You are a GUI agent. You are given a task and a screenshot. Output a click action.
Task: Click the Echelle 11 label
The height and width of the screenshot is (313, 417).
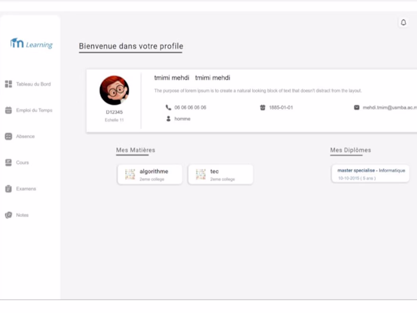(x=114, y=120)
